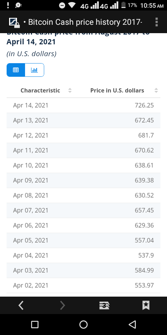Select the Apr 05, 2021 row
The width and height of the screenshot is (167, 335).
pos(83,240)
